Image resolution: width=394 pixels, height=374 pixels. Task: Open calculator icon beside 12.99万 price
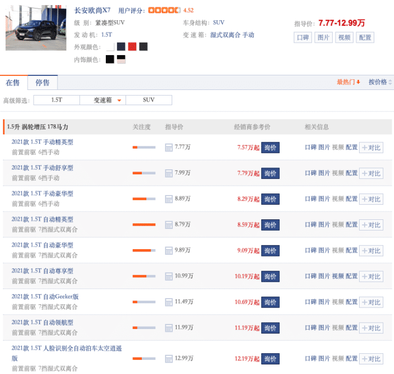coord(169,359)
